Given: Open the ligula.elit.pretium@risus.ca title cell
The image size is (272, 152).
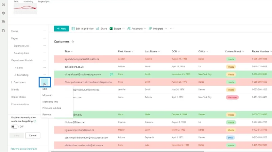Looking at the screenshot, I should pyautogui.click(x=79, y=130).
